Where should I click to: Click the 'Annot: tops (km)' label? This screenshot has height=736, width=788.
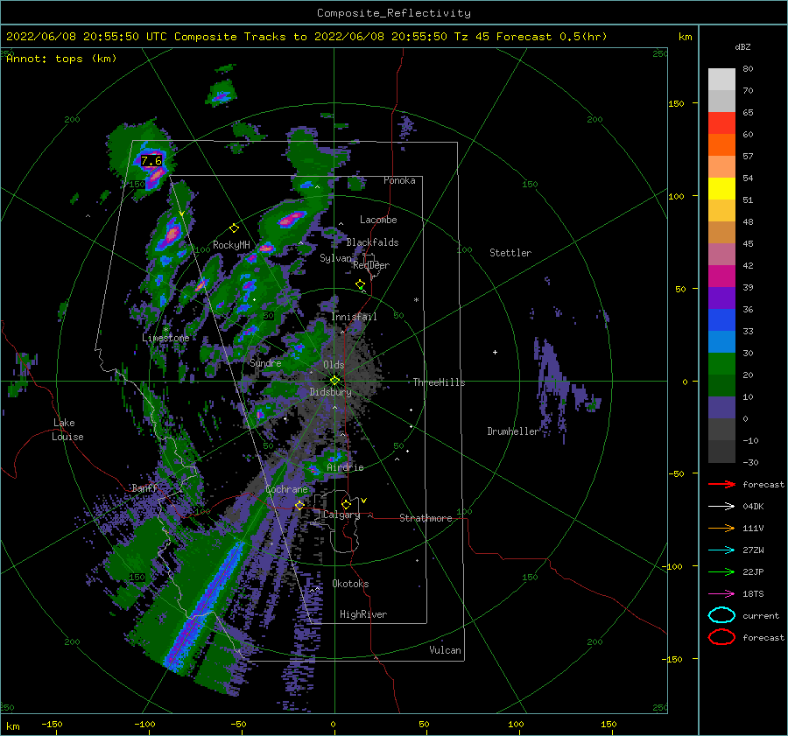tap(61, 59)
